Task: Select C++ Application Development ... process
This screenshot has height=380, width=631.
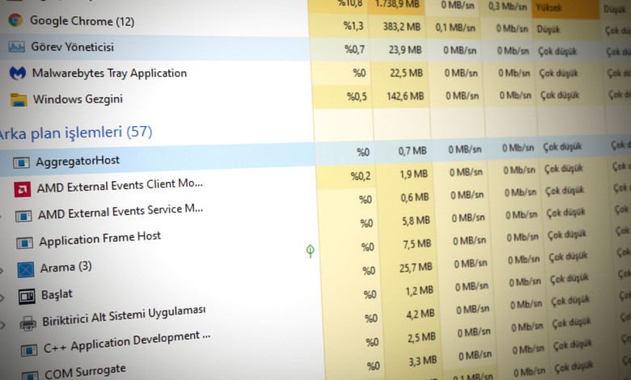Action: pos(127,342)
